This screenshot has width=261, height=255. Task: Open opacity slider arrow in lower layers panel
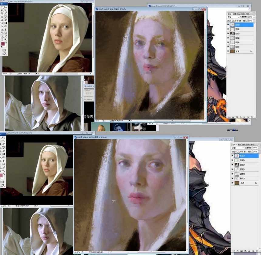coord(259,148)
